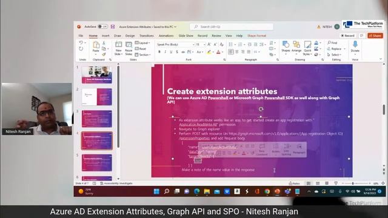388x218 pixels.
Task: Open the Comments pane icon
Action: point(361,36)
